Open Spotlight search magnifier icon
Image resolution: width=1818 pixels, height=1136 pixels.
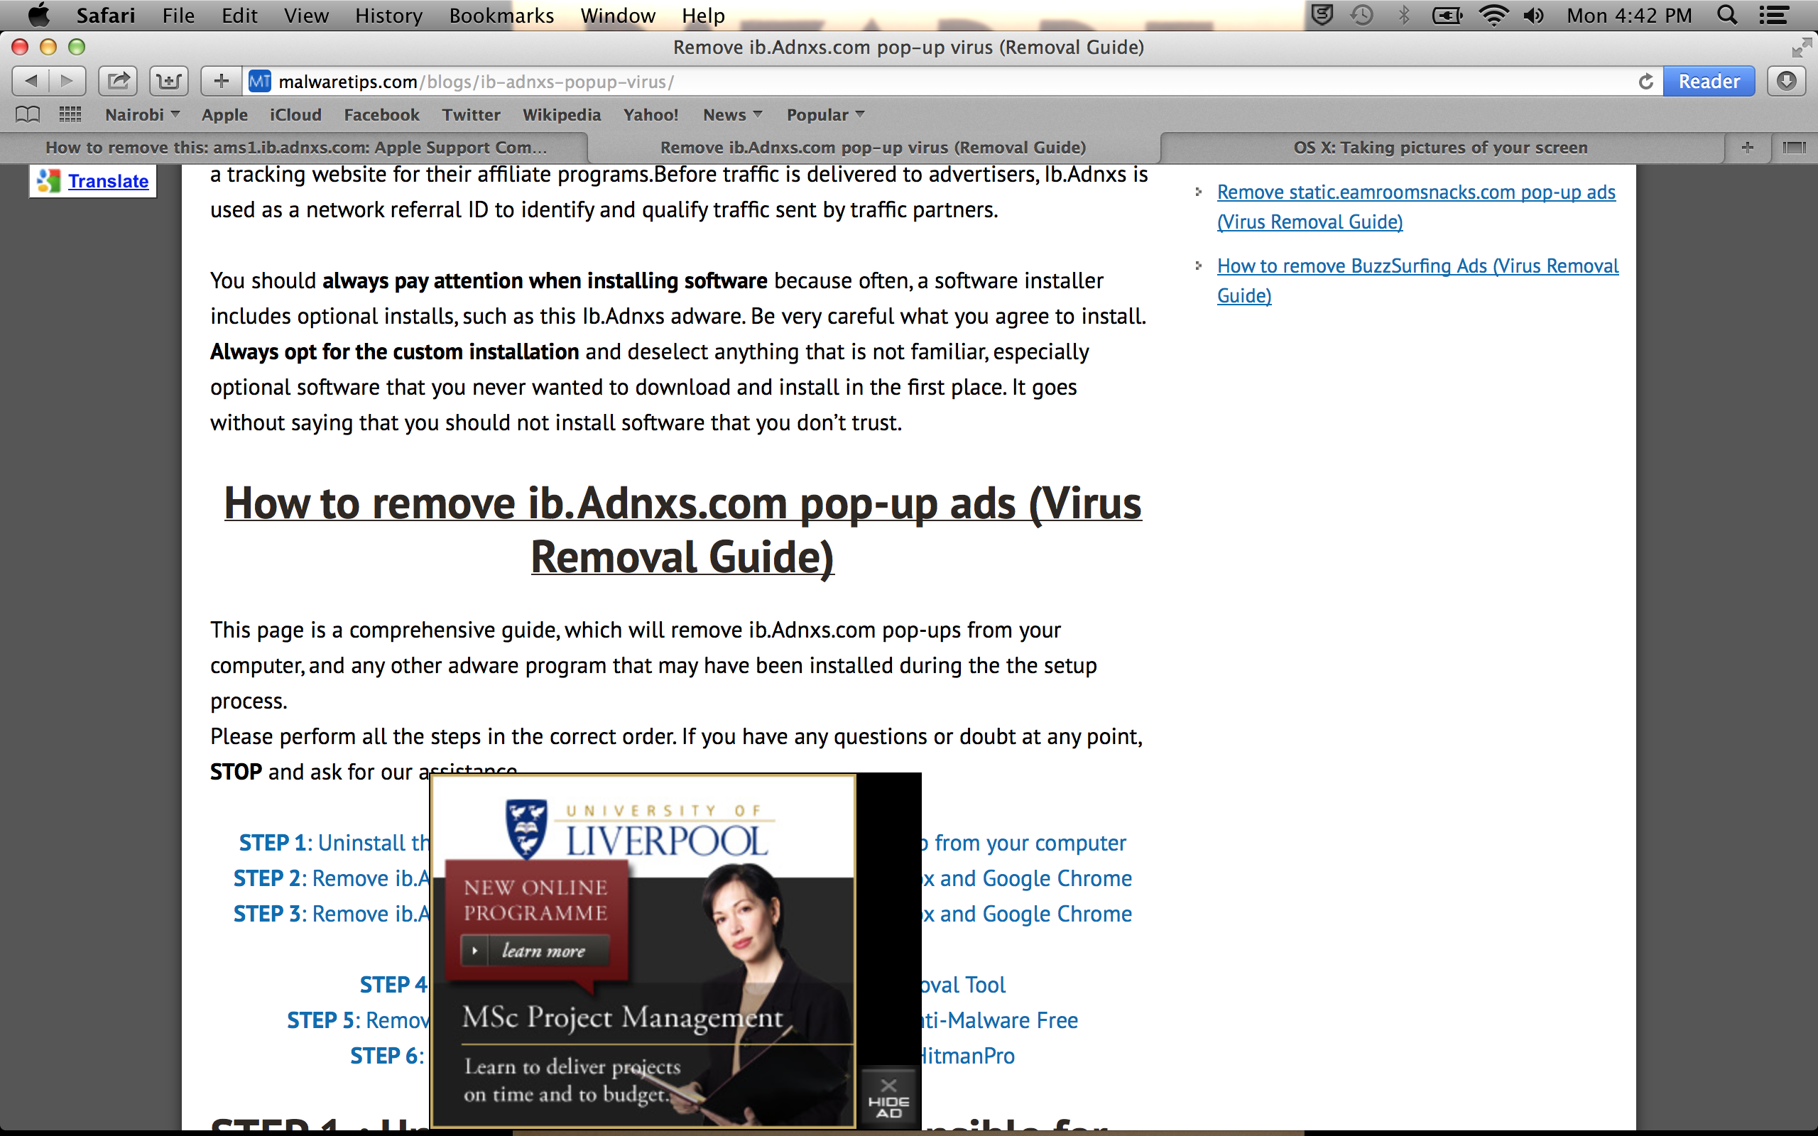pyautogui.click(x=1727, y=15)
